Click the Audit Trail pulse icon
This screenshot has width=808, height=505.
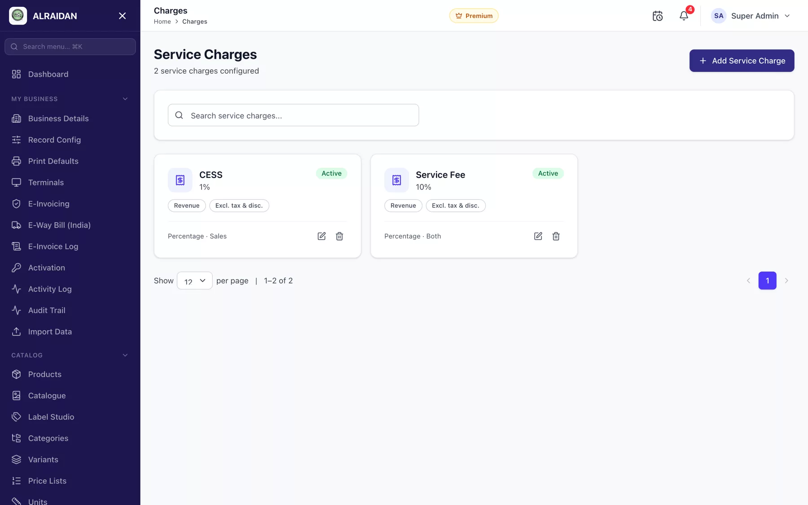[x=17, y=310]
